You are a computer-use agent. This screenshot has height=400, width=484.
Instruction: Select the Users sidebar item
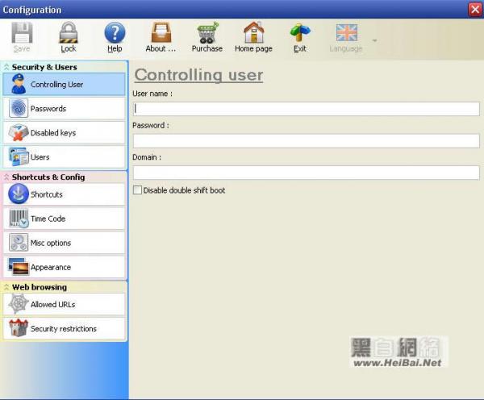pyautogui.click(x=65, y=157)
